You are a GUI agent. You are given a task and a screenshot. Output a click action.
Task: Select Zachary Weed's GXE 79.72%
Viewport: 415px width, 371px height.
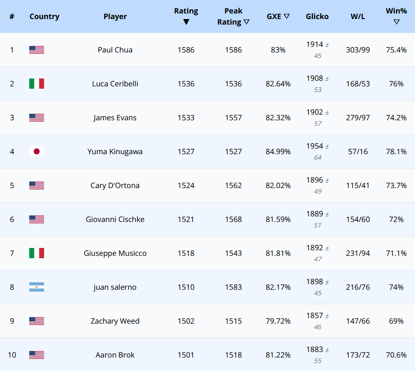(x=278, y=321)
